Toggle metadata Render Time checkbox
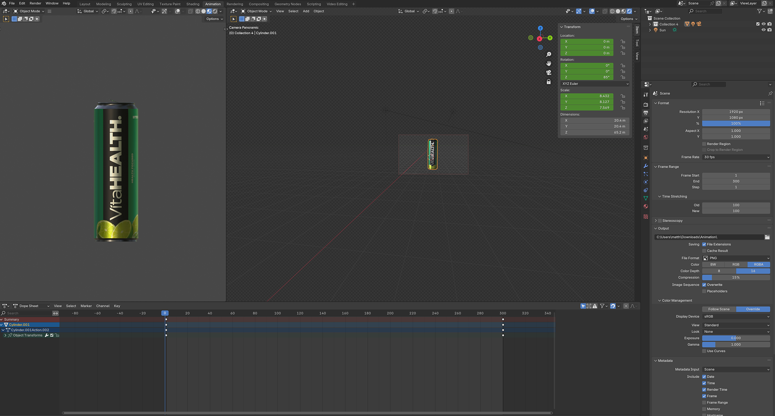Image resolution: width=775 pixels, height=416 pixels. click(704, 390)
